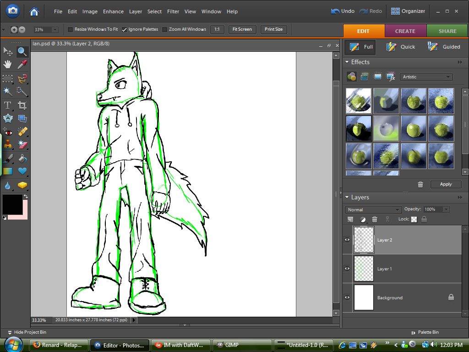Screen dimensions: 469x352
Task: Activate the Red Eye Removal tool
Action: pos(8,132)
